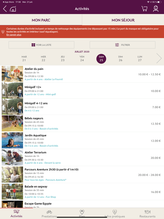Tap the Juillet 2020 month label
Screen dimensions: 164x219
click(x=82, y=52)
